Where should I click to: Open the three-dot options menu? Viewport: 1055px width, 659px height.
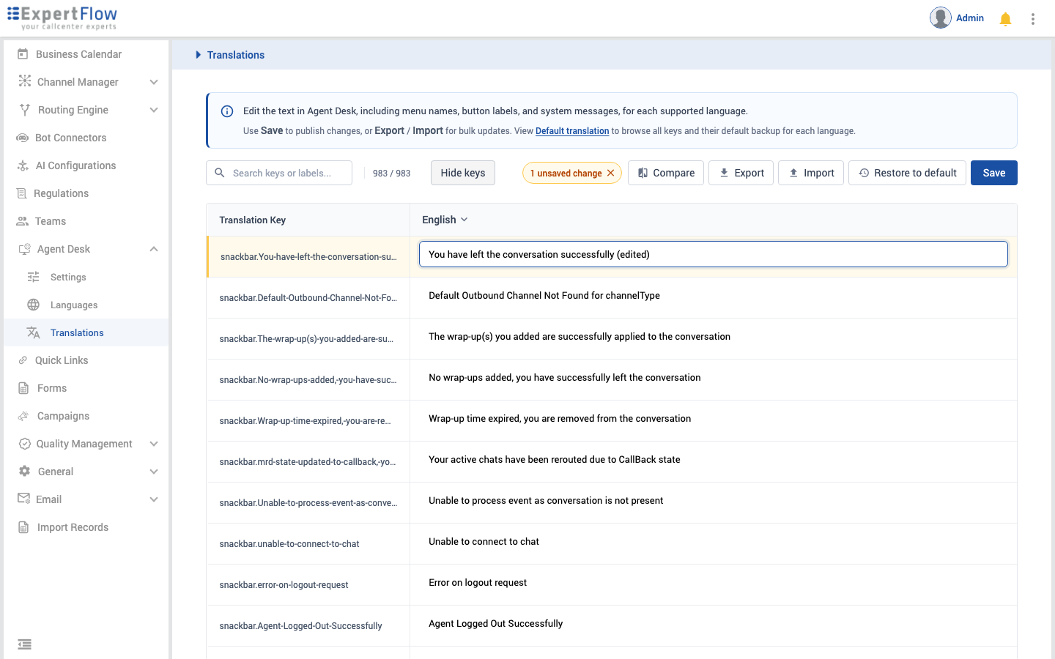pyautogui.click(x=1033, y=19)
